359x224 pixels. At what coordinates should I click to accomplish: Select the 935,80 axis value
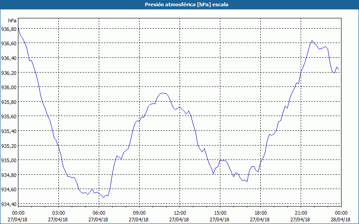(9, 102)
